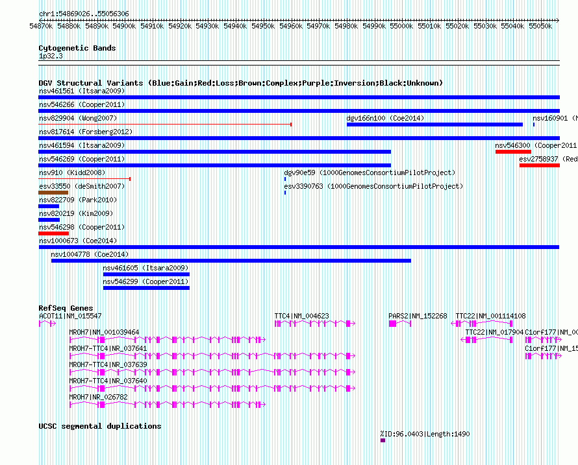Click the nsv817614 (Forsberg2012) label
The image size is (578, 465).
point(86,132)
